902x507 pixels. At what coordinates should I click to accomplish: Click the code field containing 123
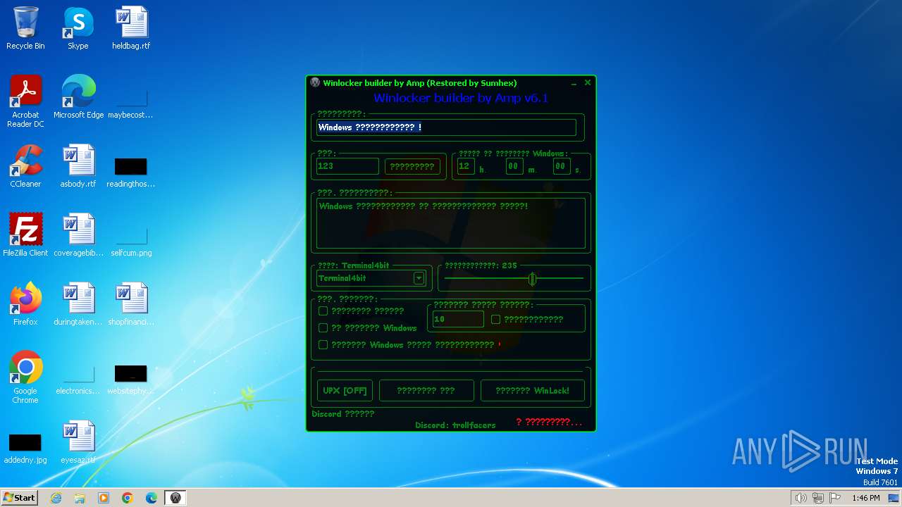pyautogui.click(x=347, y=166)
